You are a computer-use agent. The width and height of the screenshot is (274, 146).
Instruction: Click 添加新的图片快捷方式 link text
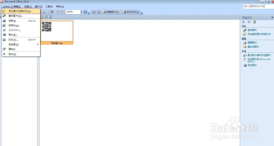[x=259, y=34]
